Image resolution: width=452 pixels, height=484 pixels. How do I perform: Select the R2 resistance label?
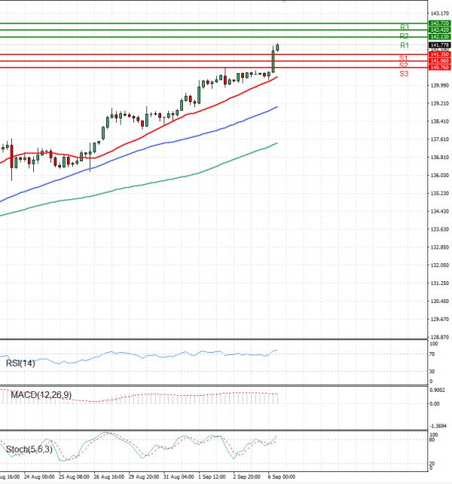[405, 35]
